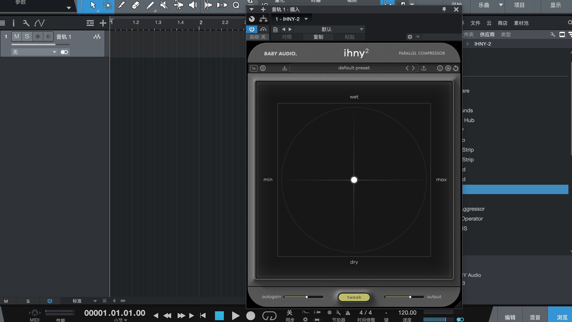572x322 pixels.
Task: Start playback with the play button
Action: point(235,316)
